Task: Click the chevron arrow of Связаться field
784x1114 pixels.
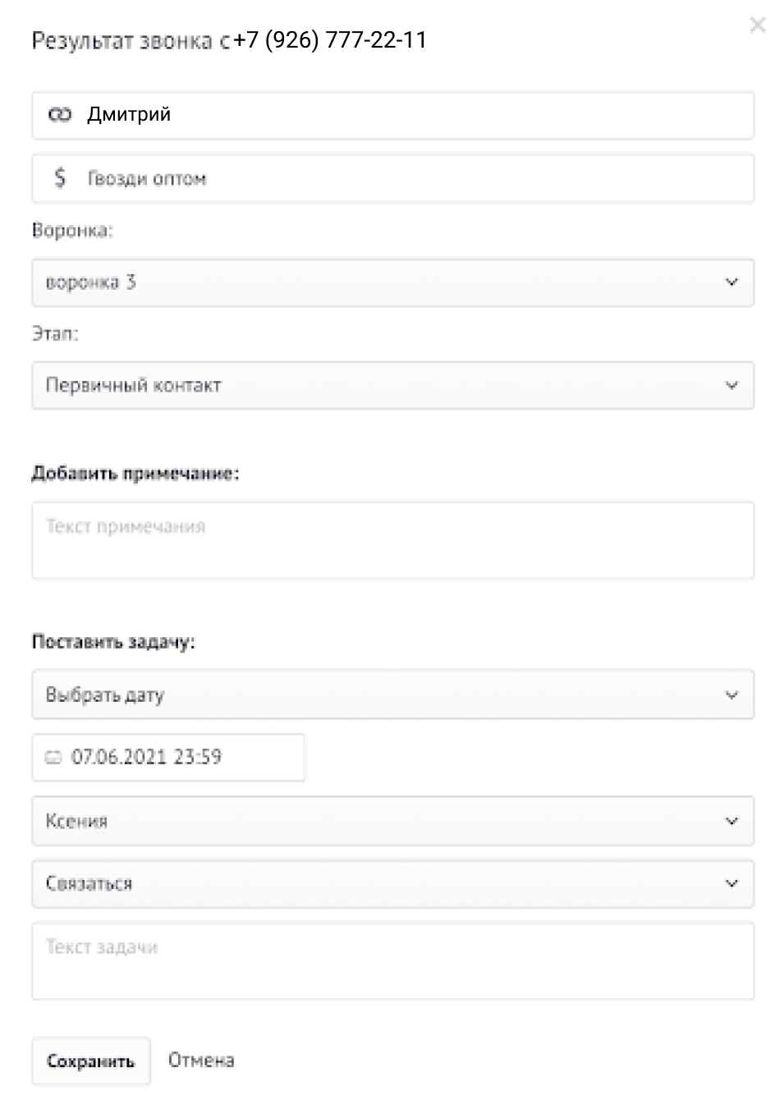Action: tap(731, 884)
